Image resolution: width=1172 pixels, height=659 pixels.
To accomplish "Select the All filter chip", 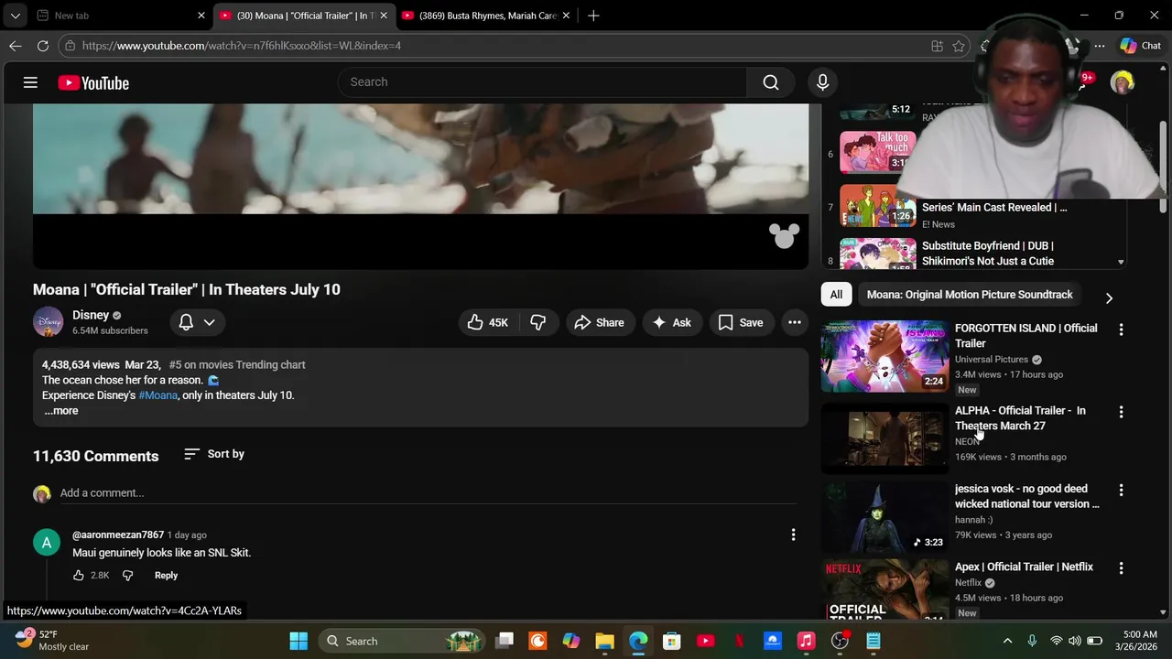I will tap(836, 295).
